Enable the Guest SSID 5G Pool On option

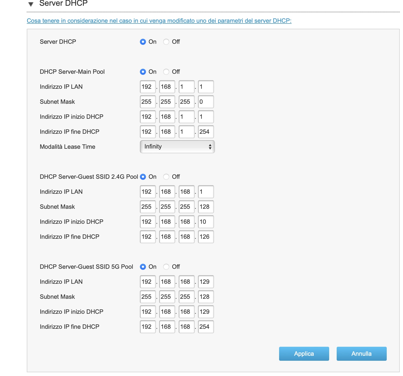coord(143,267)
